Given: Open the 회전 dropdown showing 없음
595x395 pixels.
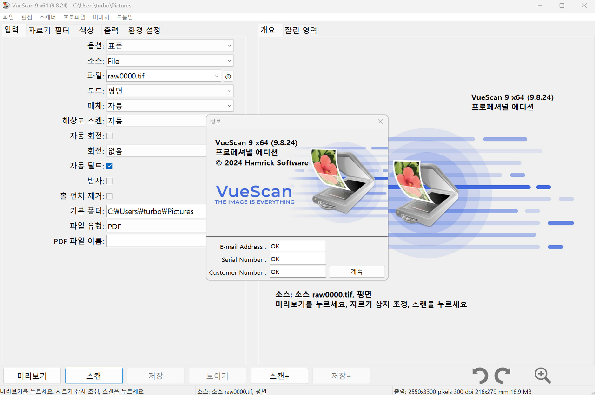Looking at the screenshot, I should pos(156,151).
